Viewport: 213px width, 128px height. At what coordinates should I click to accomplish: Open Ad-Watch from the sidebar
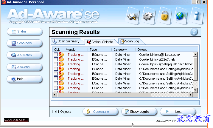(25, 55)
